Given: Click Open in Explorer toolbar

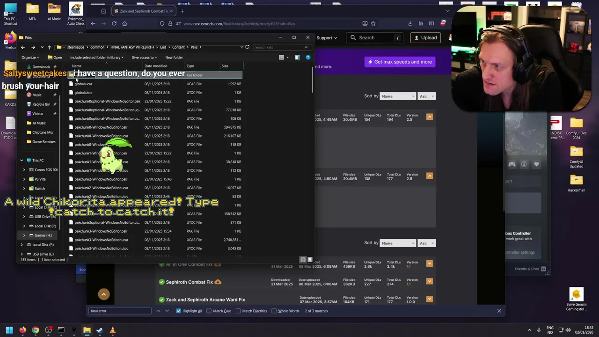Looking at the screenshot, I should pyautogui.click(x=55, y=58).
